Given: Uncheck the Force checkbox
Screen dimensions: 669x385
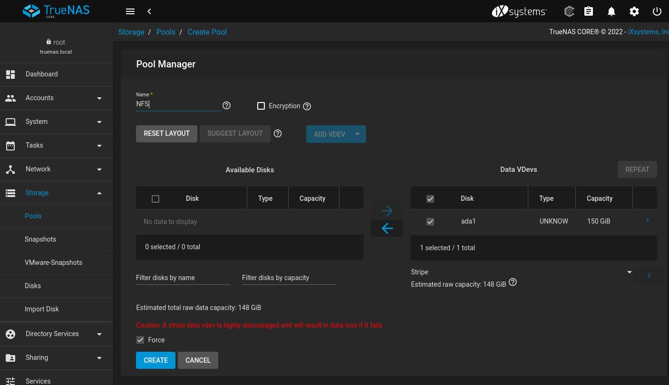Looking at the screenshot, I should point(140,340).
